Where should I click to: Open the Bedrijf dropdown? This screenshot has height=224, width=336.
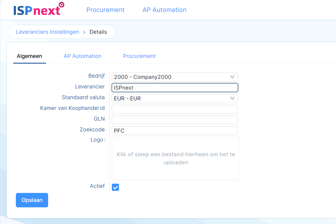tap(175, 77)
